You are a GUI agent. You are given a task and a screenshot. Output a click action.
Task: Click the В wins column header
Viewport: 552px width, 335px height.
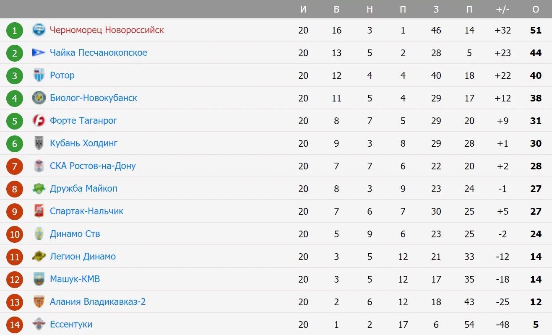pyautogui.click(x=336, y=10)
